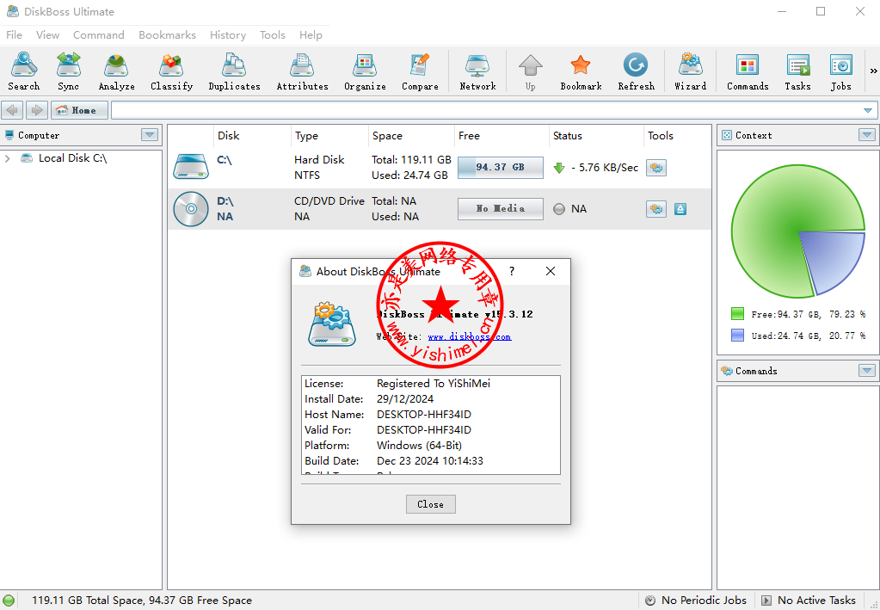The image size is (880, 610).
Task: Refresh the disk list
Action: [636, 71]
